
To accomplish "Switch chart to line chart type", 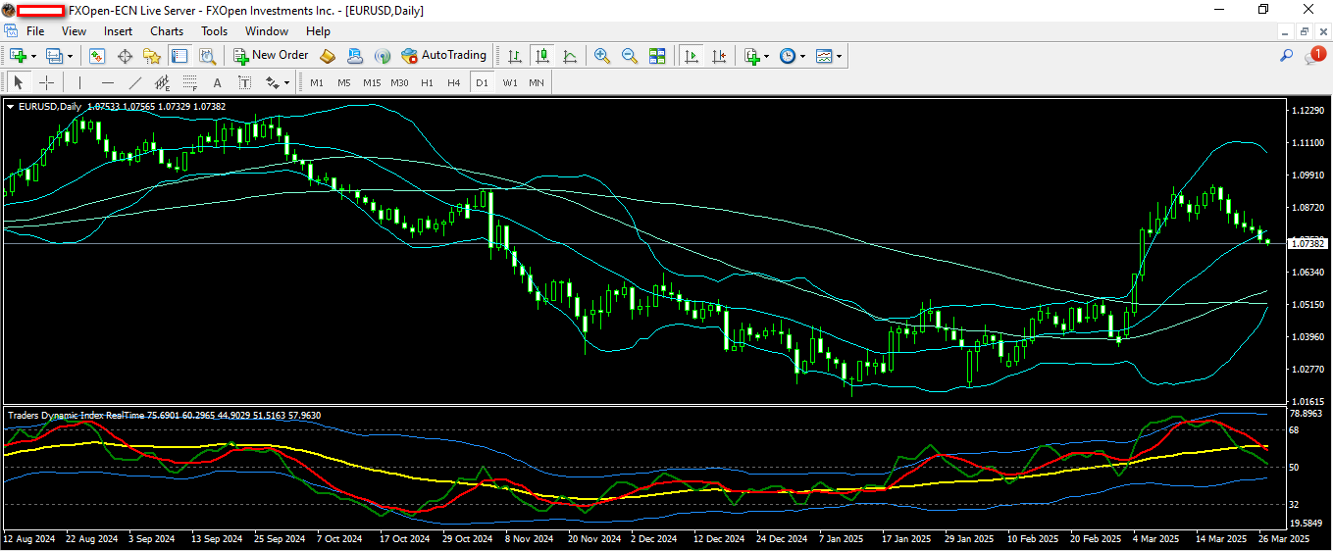I will (x=570, y=56).
